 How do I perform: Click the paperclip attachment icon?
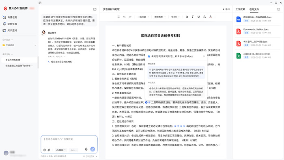(49, 150)
